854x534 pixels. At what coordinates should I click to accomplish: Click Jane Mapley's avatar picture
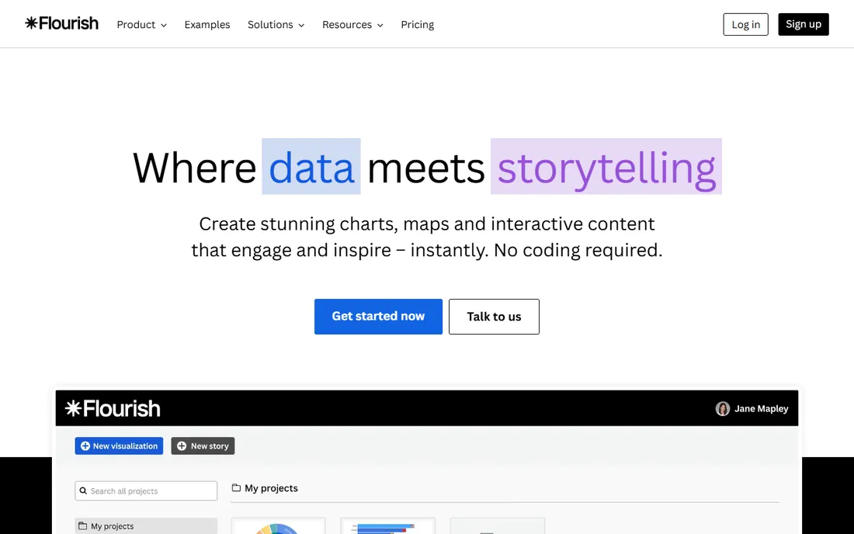(723, 409)
